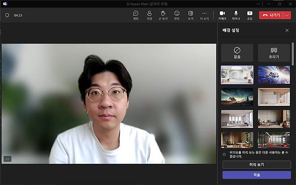296x185 pixels.
Task: Open the chat (채팅) panel
Action: coord(135,15)
